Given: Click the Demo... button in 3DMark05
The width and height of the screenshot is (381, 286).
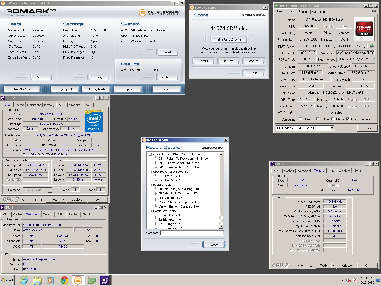Looking at the screenshot, I should click(x=168, y=89).
